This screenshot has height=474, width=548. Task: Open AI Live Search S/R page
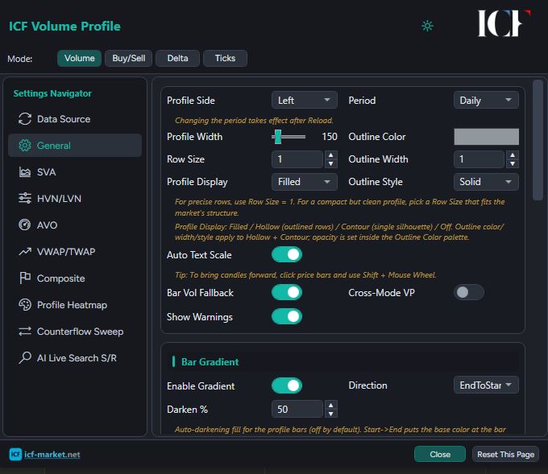tap(75, 358)
